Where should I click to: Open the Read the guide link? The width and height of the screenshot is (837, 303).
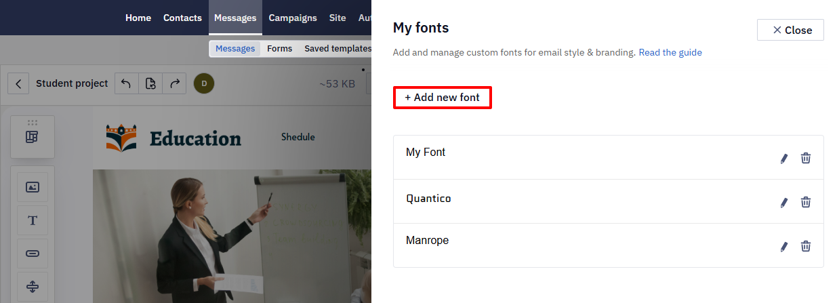click(x=670, y=52)
